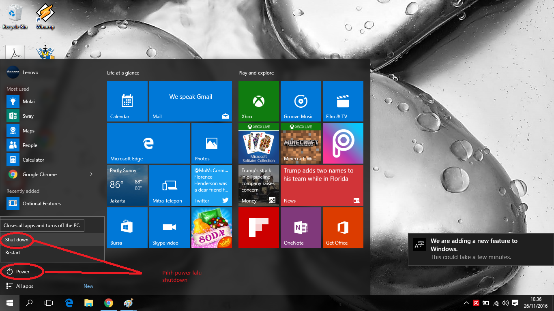Viewport: 554px width, 311px height.
Task: Open the Avira tray icon
Action: point(475,303)
